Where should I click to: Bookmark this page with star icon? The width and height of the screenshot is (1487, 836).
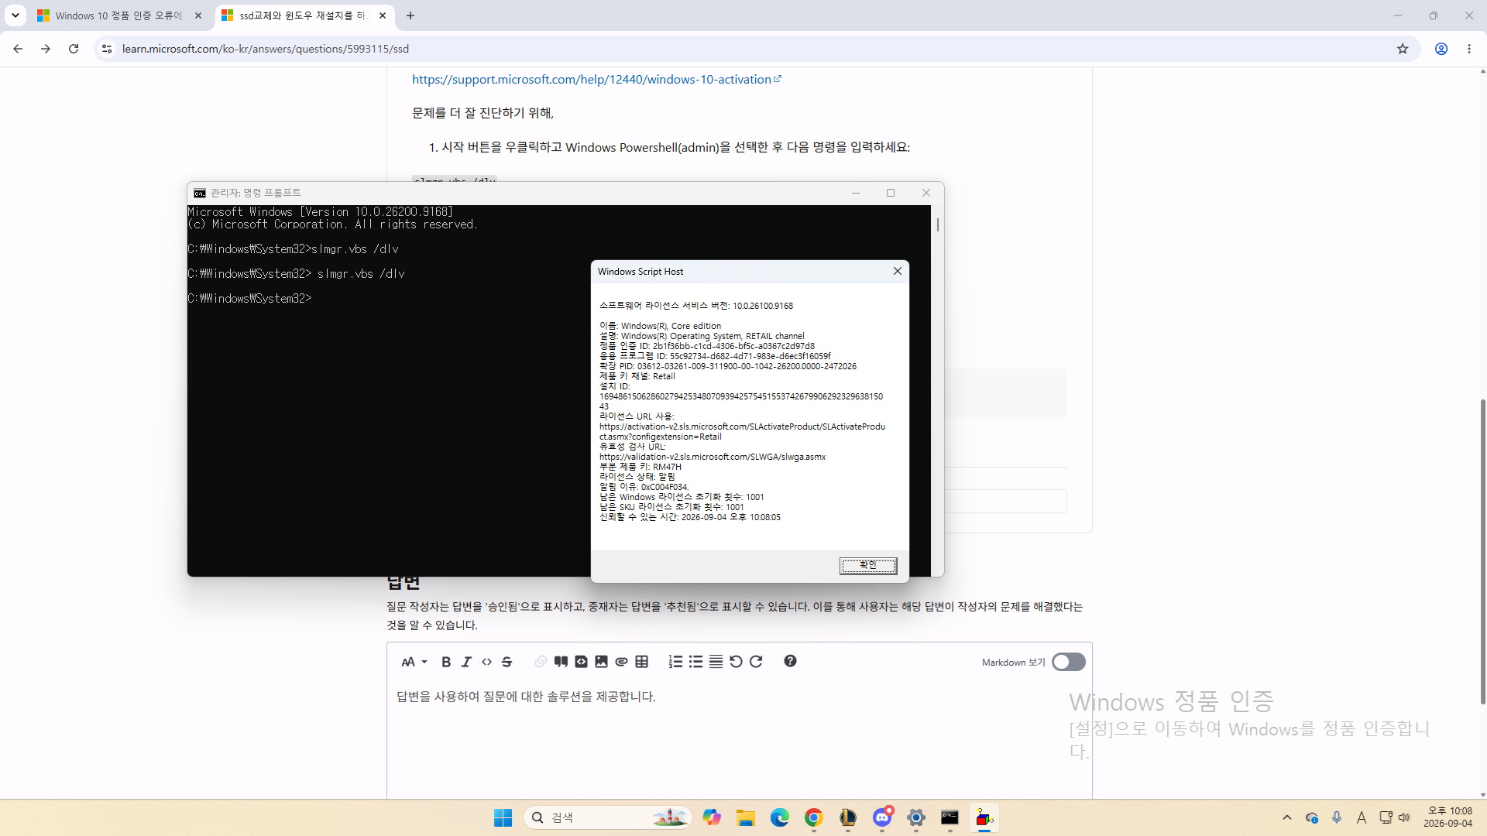click(1403, 49)
